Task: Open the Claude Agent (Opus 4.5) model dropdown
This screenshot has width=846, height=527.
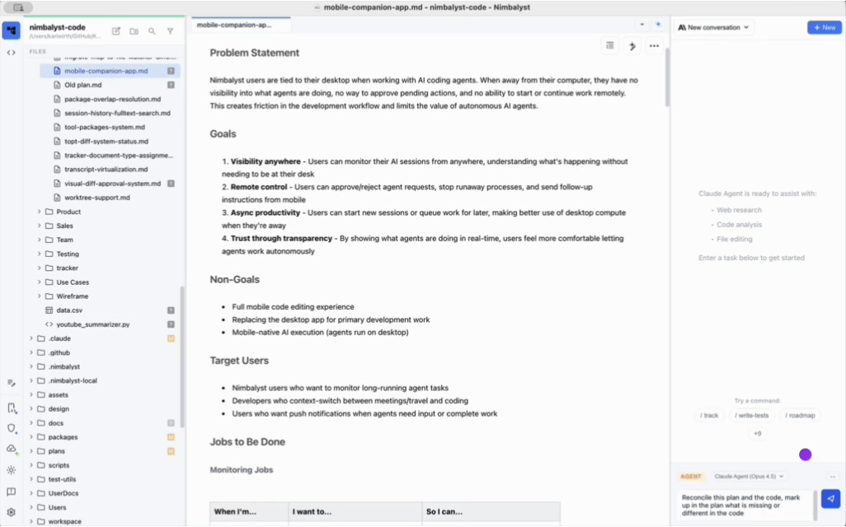Action: tap(749, 476)
